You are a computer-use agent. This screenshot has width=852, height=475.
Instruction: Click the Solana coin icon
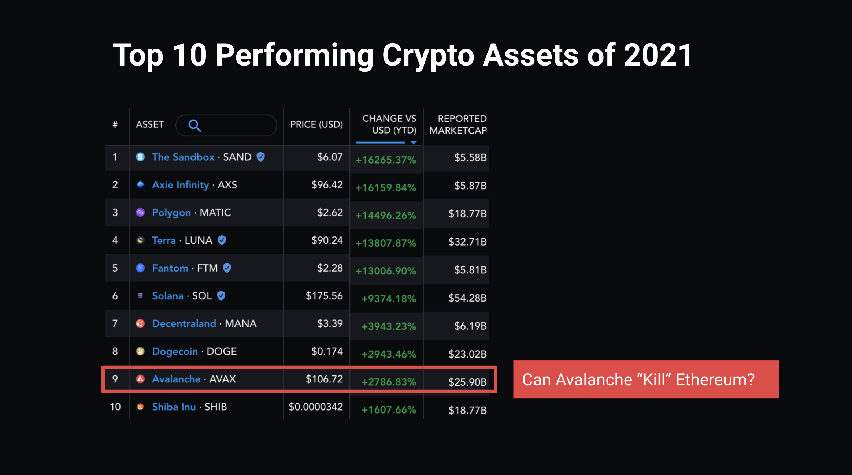click(x=140, y=296)
